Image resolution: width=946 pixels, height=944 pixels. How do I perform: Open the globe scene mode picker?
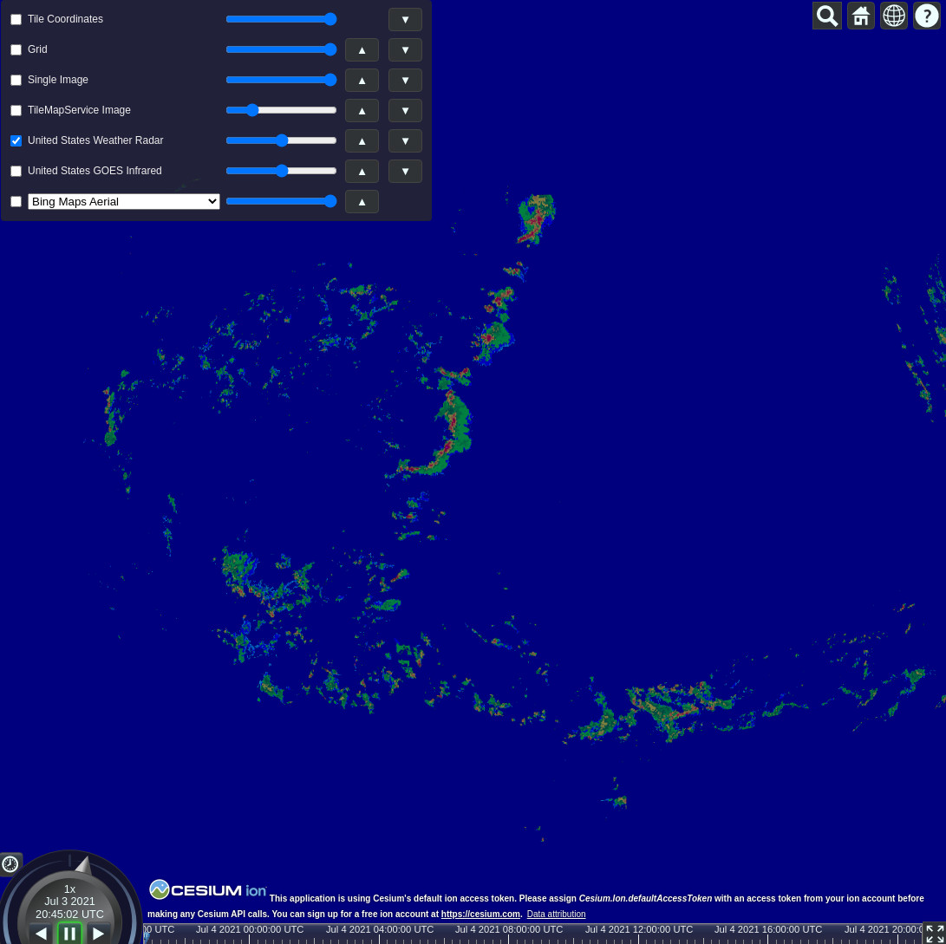point(894,16)
